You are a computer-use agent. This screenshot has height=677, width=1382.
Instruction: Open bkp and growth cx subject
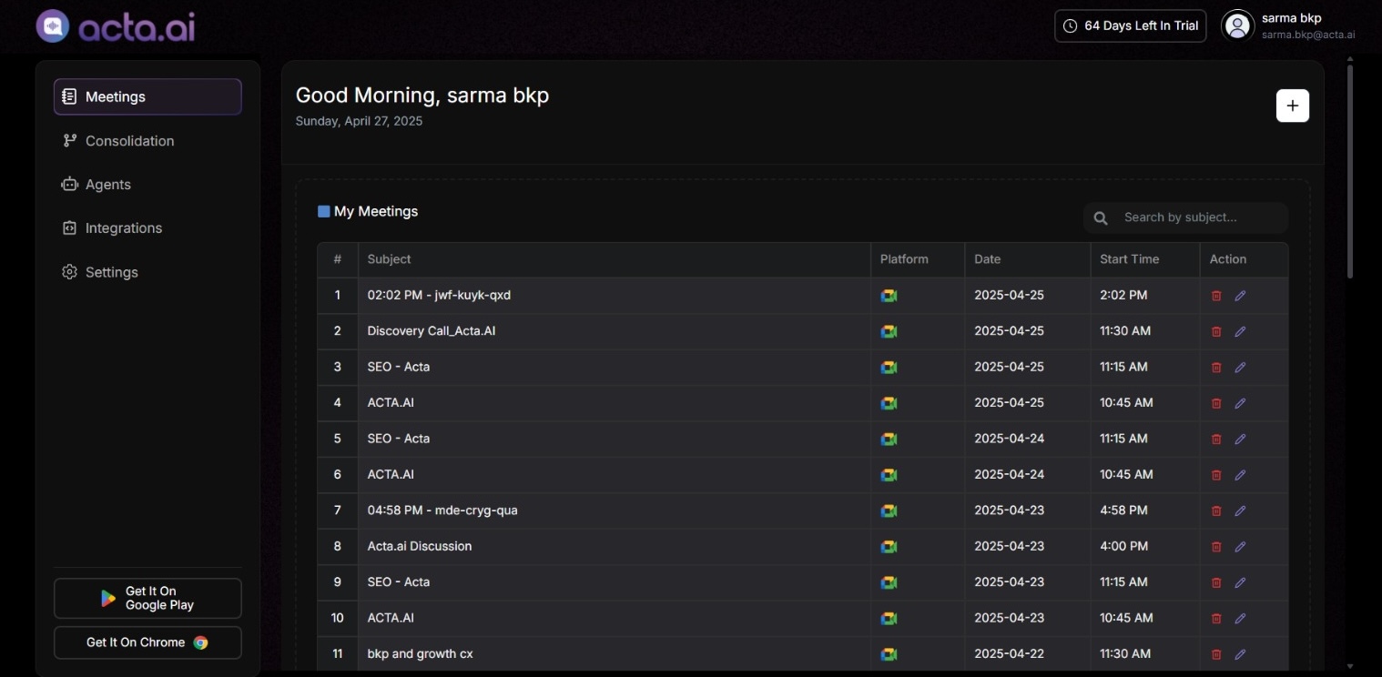420,654
